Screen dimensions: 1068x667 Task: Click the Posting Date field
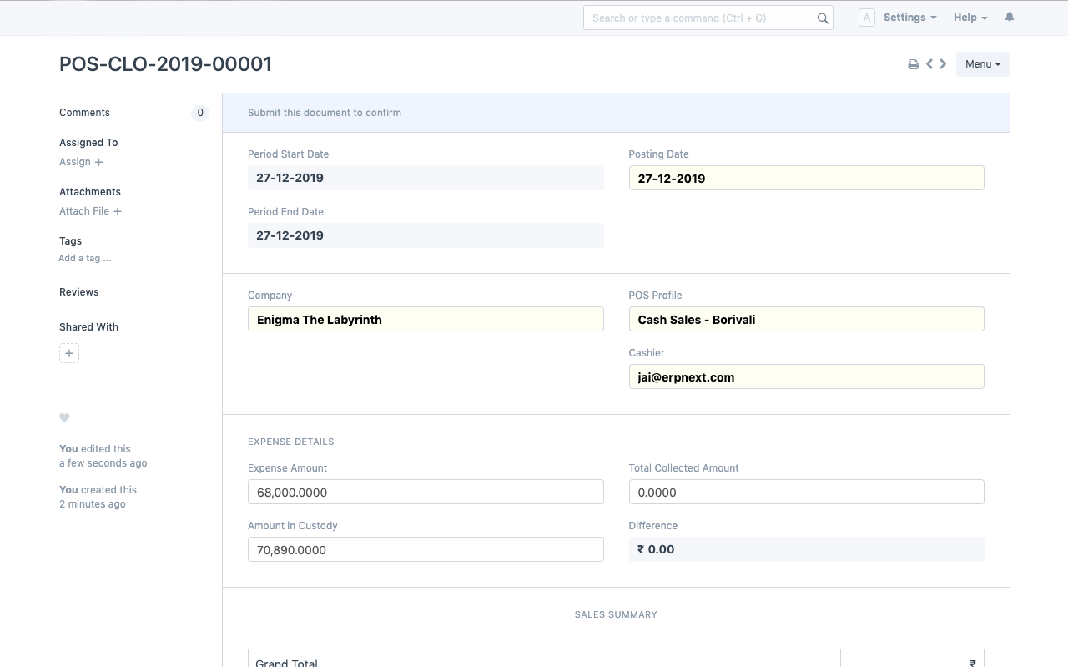[x=806, y=178]
